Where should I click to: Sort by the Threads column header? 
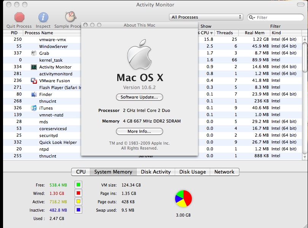click(x=226, y=33)
